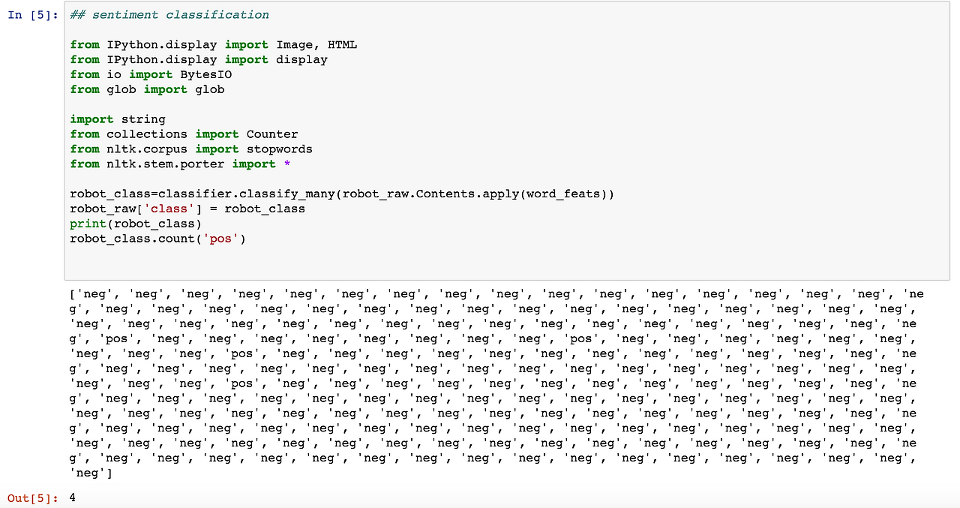The height and width of the screenshot is (508, 960).
Task: Click the "In [5]:" input prompt
Action: [33, 14]
